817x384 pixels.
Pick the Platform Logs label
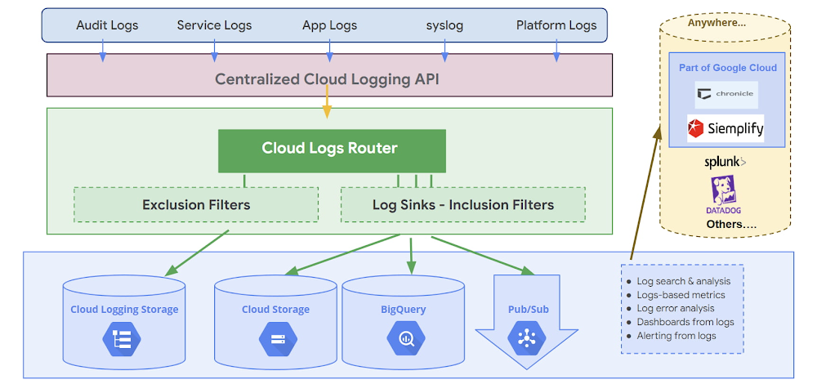(x=556, y=25)
